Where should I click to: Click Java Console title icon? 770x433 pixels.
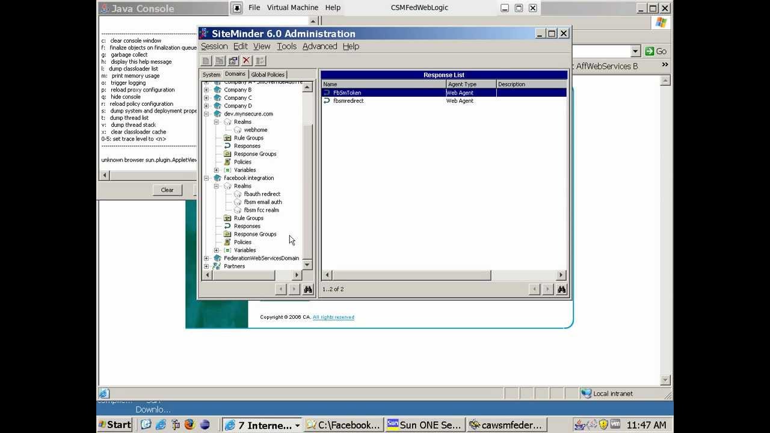click(x=105, y=8)
